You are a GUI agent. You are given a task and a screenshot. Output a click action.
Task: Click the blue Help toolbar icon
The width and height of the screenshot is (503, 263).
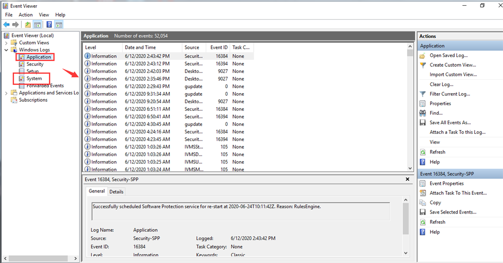(x=49, y=24)
